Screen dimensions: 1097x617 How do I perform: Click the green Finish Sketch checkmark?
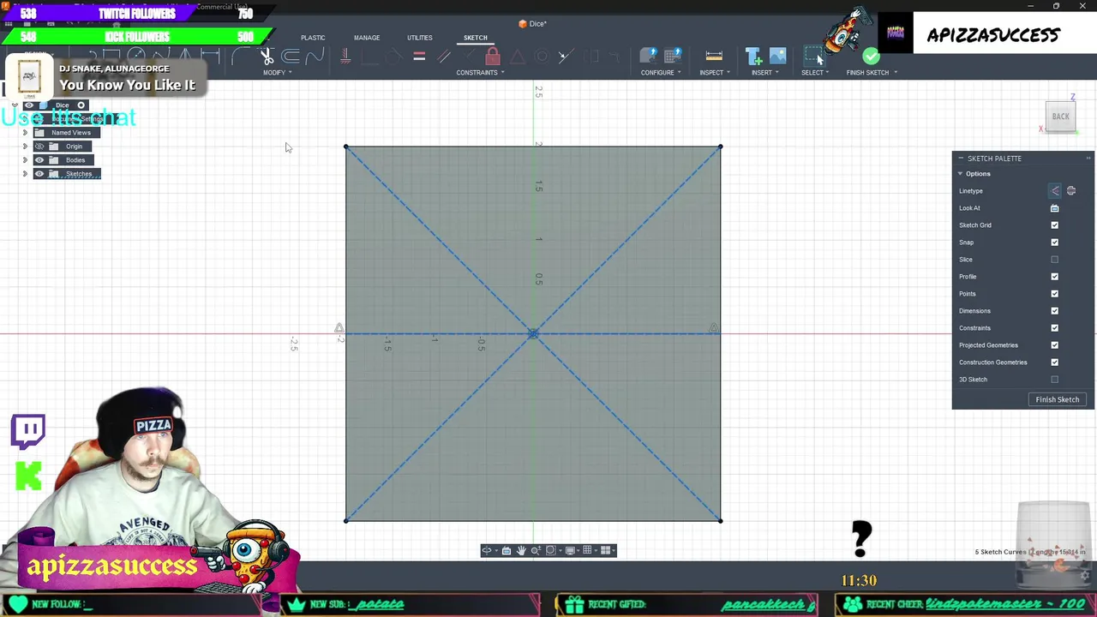(x=871, y=57)
